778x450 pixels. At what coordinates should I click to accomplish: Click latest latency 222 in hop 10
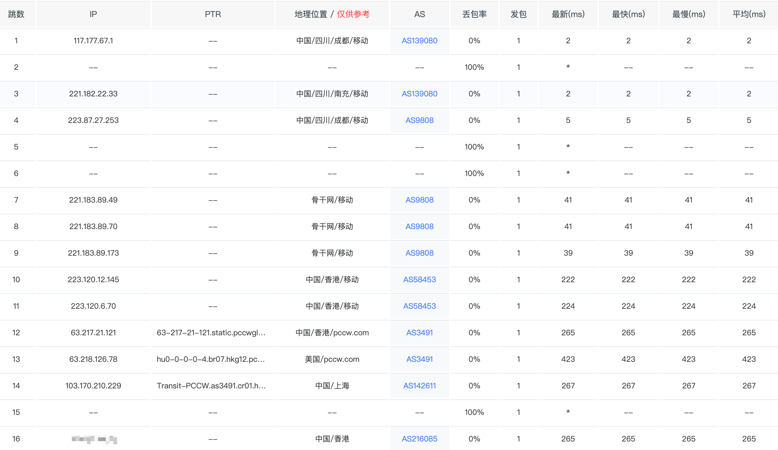coord(568,280)
